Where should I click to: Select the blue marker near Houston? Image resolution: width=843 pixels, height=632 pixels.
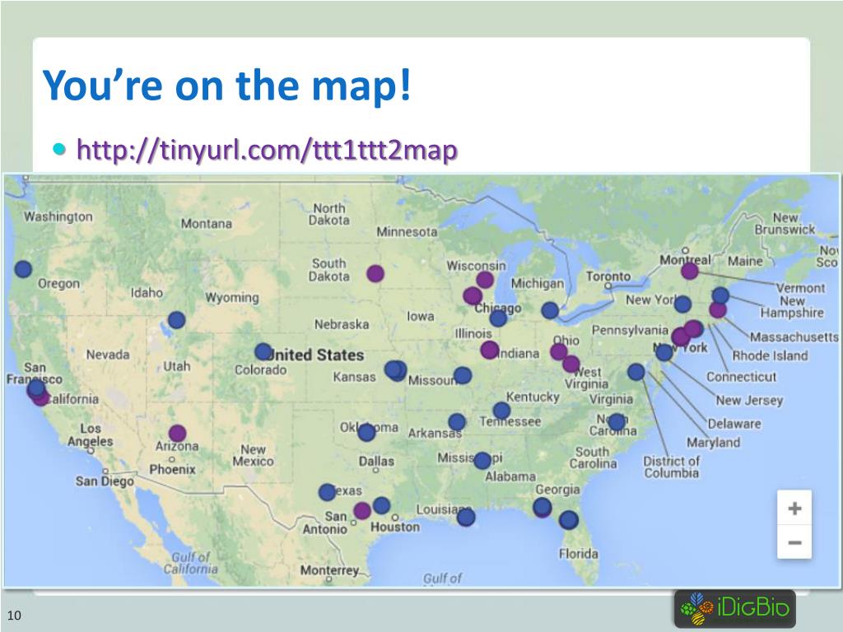tap(381, 505)
